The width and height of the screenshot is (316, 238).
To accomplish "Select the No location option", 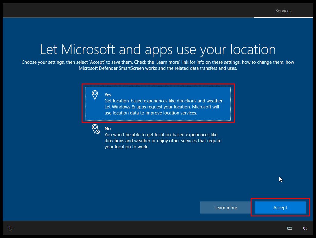I will [x=158, y=138].
